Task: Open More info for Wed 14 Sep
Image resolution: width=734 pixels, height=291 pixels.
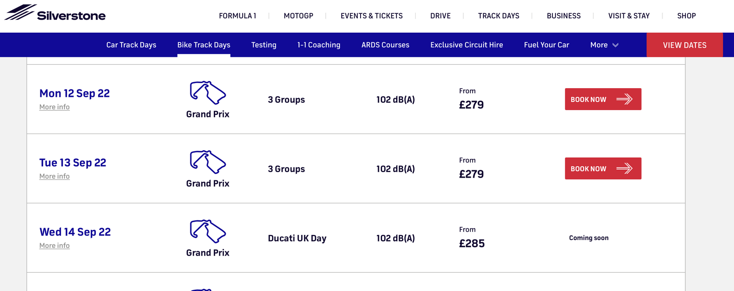Action: pos(55,246)
